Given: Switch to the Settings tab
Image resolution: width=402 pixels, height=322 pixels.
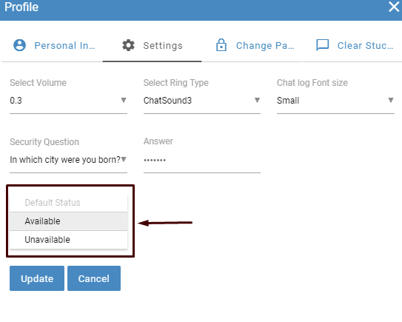Looking at the screenshot, I should point(152,46).
